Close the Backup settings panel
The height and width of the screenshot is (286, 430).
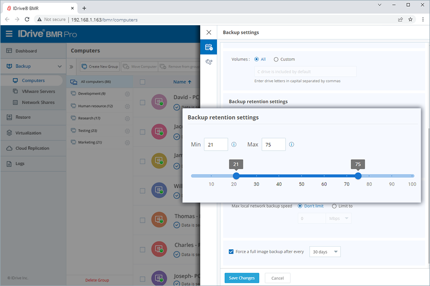[x=209, y=32]
